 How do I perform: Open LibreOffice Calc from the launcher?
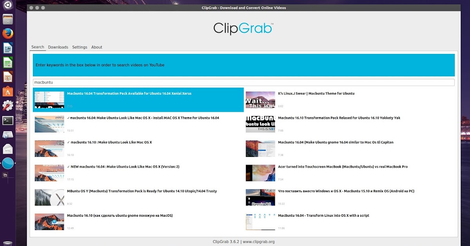[x=8, y=62]
